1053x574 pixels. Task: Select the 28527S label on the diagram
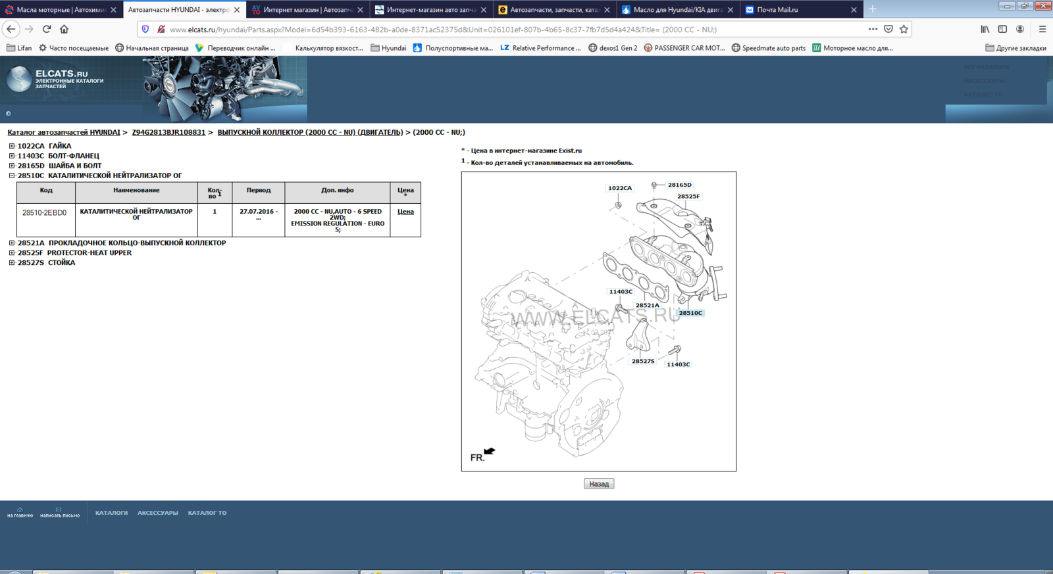point(643,361)
